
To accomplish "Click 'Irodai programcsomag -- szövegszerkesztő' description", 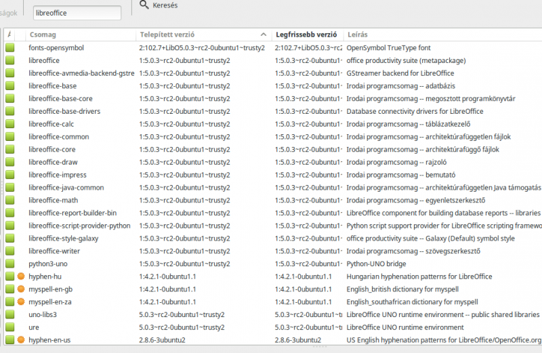I will click(413, 251).
